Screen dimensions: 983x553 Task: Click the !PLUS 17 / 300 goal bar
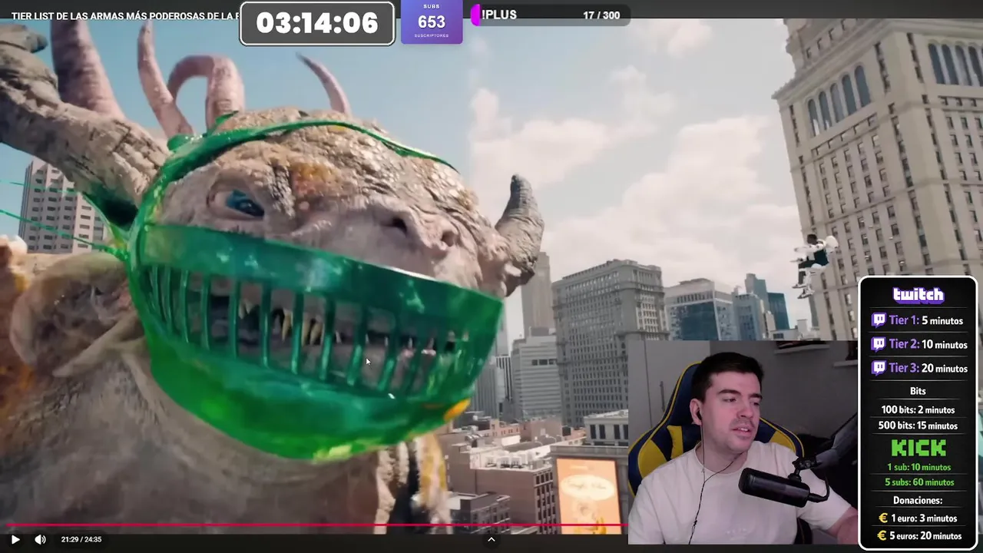click(551, 15)
